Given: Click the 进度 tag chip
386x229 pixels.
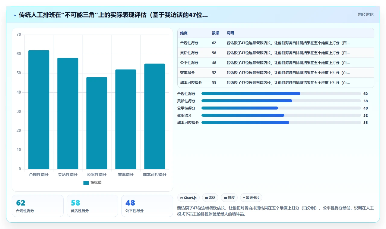Looking at the screenshot, I should [229, 198].
